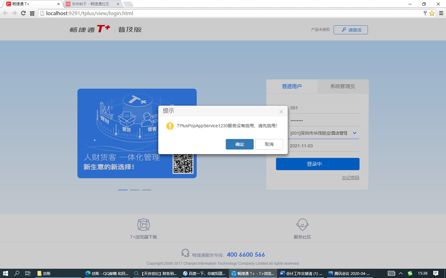446x278 pixels.
Task: Click the taskbar search icon
Action: tap(17, 273)
